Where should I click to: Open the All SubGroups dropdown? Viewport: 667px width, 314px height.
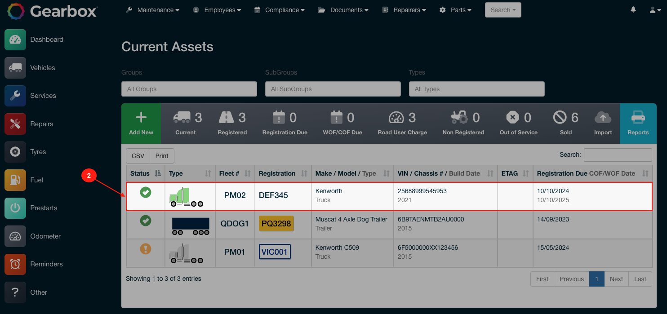(x=333, y=89)
